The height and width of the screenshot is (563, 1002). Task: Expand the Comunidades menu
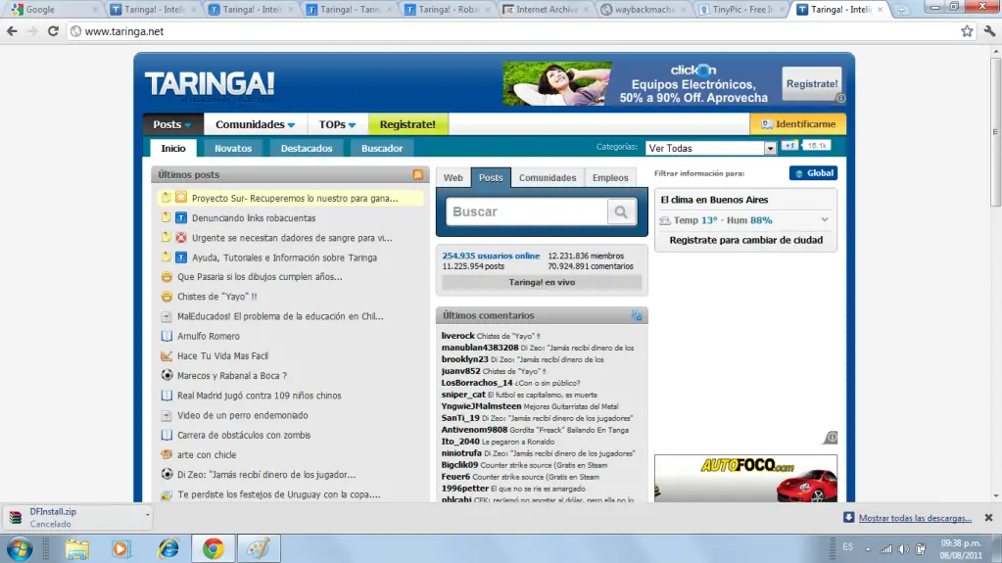[x=255, y=124]
